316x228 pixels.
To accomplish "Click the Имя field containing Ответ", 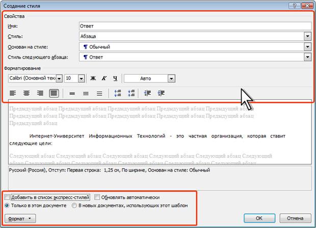I will click(195, 26).
